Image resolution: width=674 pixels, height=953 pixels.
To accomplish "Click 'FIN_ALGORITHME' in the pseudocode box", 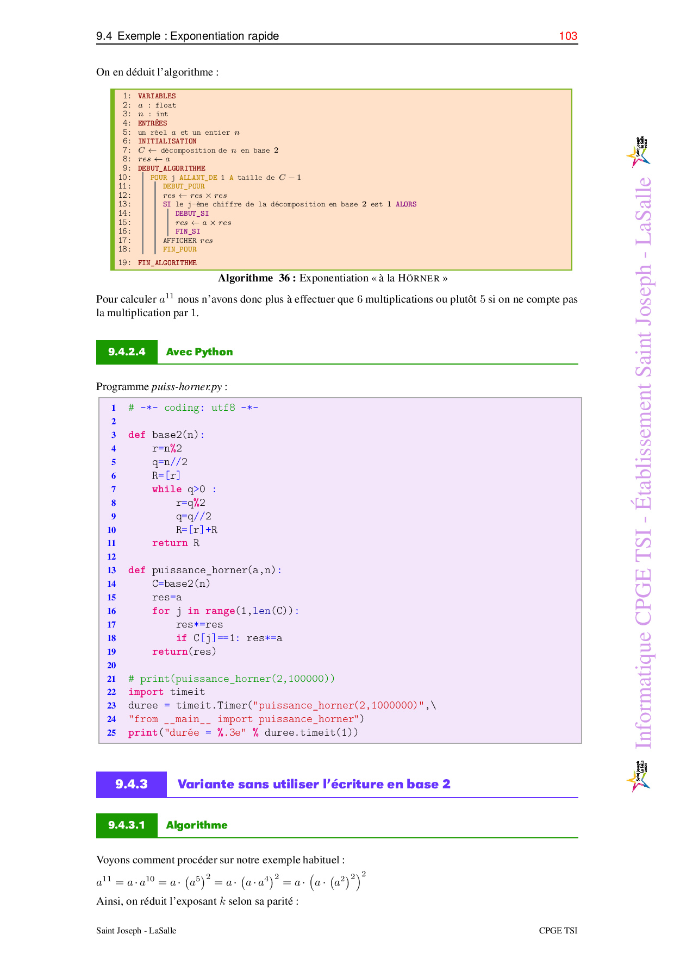I will [x=167, y=263].
